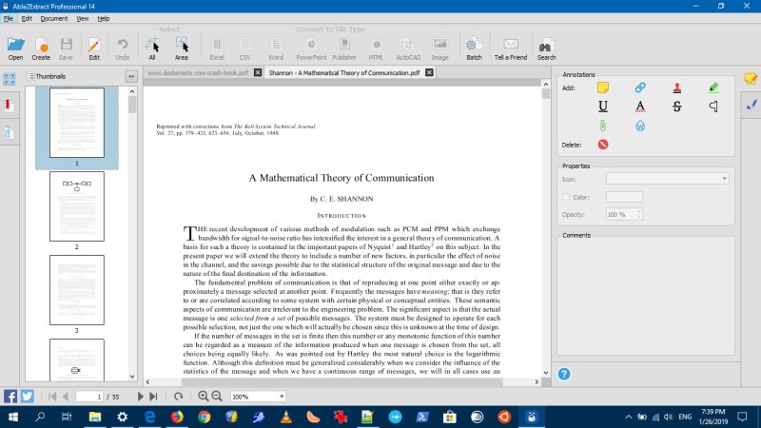Click the horizontal scrollbar right arrow

tap(537, 382)
